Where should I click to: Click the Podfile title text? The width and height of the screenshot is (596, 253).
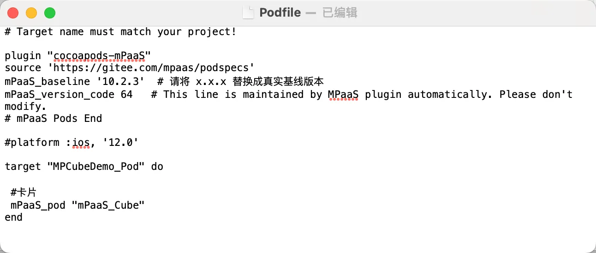280,12
